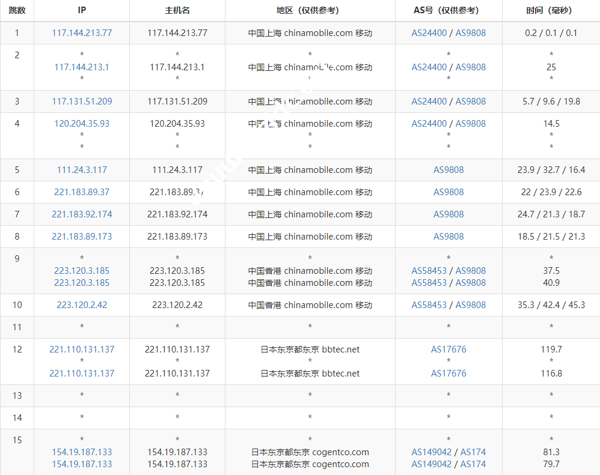
Task: Click the 地区（仅供参考） column header
Action: coord(310,11)
